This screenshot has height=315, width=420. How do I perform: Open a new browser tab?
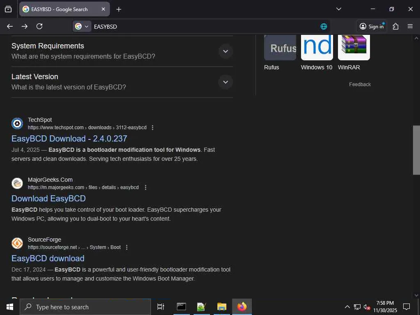tap(119, 9)
